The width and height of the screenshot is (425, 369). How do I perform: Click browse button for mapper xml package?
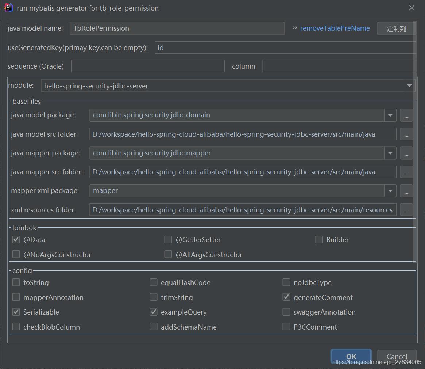(406, 191)
